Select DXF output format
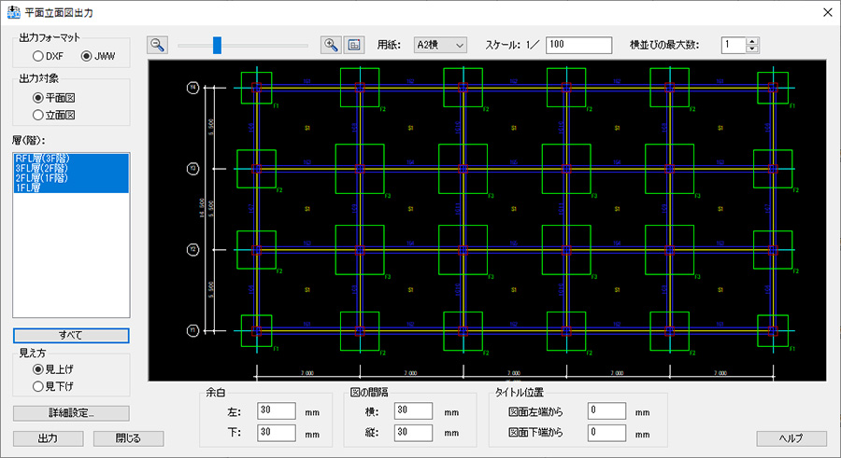Viewport: 841px width, 458px height. pos(48,56)
